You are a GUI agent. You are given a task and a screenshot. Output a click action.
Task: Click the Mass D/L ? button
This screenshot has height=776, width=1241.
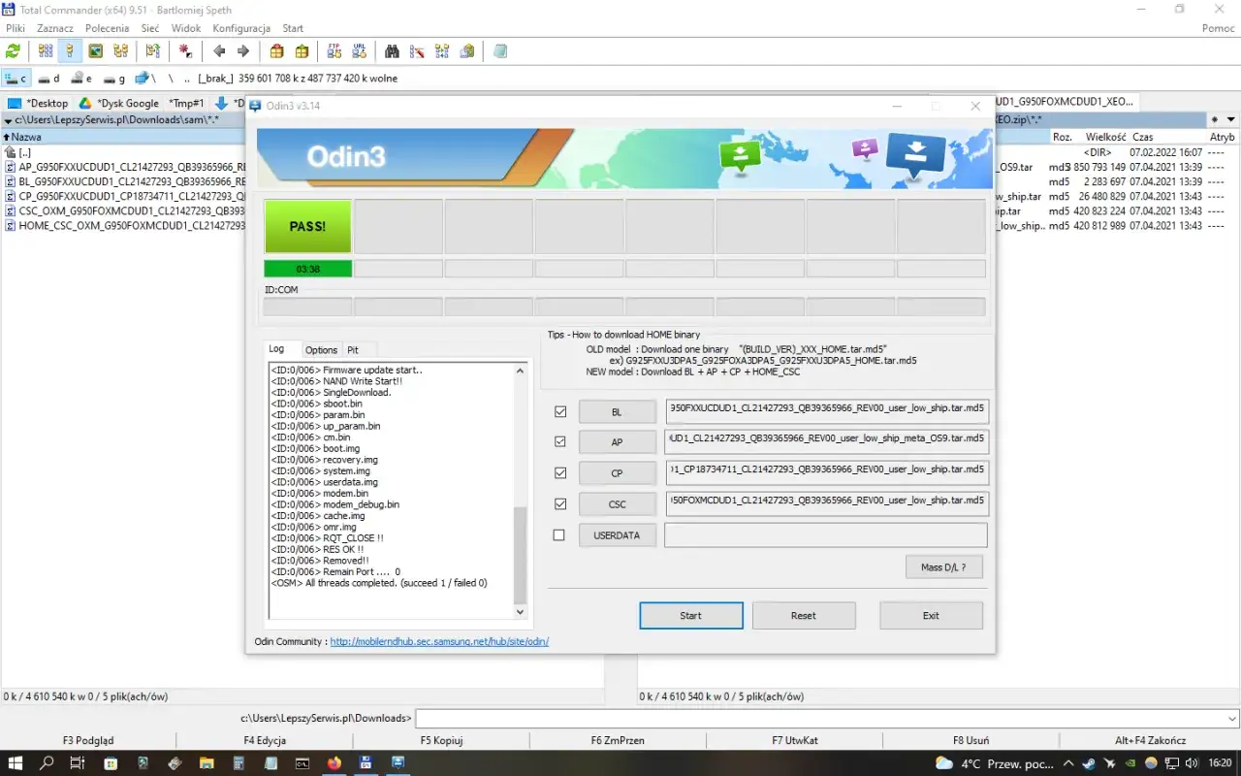click(x=944, y=566)
